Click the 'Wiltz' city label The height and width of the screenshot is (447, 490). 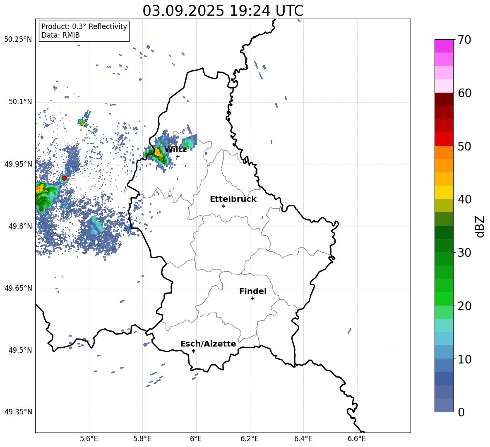(x=175, y=150)
